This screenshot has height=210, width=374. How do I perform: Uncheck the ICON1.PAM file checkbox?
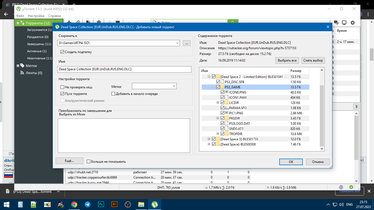pos(222,97)
